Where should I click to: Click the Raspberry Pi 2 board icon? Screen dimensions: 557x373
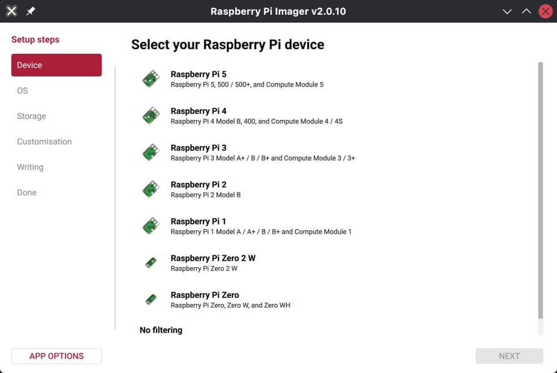(151, 189)
